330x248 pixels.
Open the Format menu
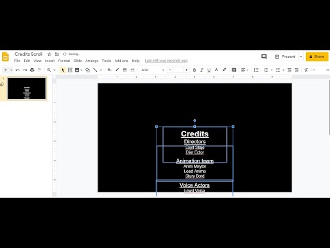(x=64, y=61)
